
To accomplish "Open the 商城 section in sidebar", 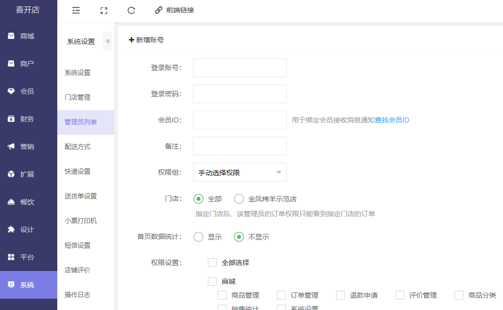I will pos(28,36).
